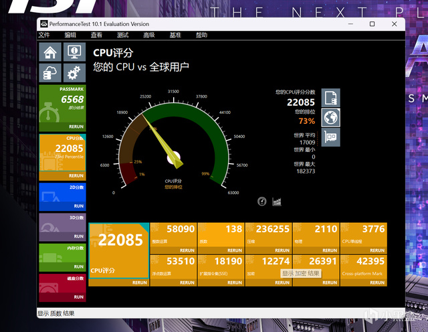This screenshot has width=428, height=332.
Task: Rerun the CPU分数 sidebar test
Action: [76, 175]
